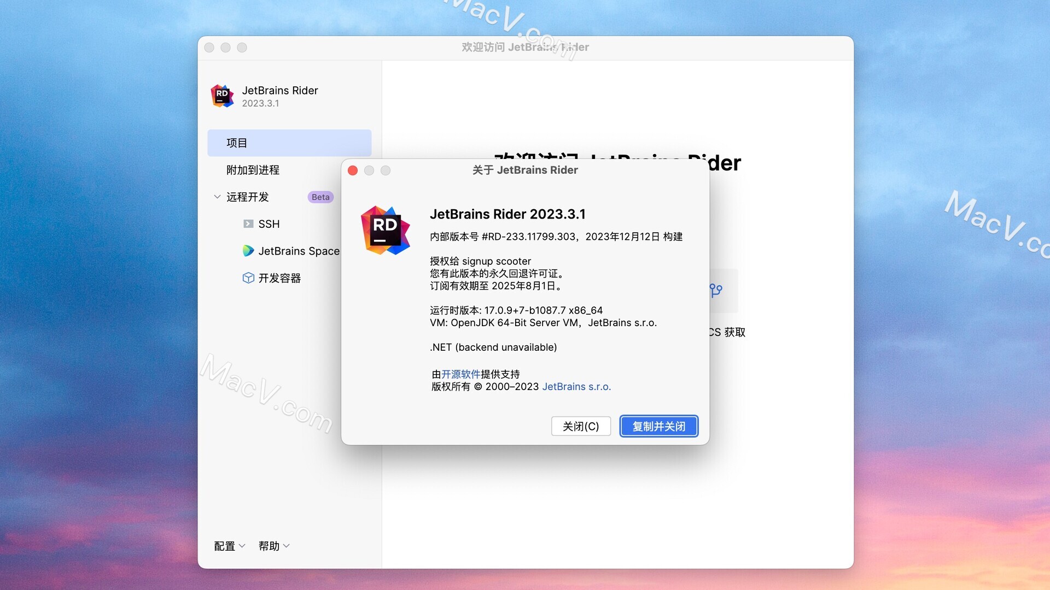Click the SSH terminal icon
Image resolution: width=1050 pixels, height=590 pixels.
tap(248, 224)
